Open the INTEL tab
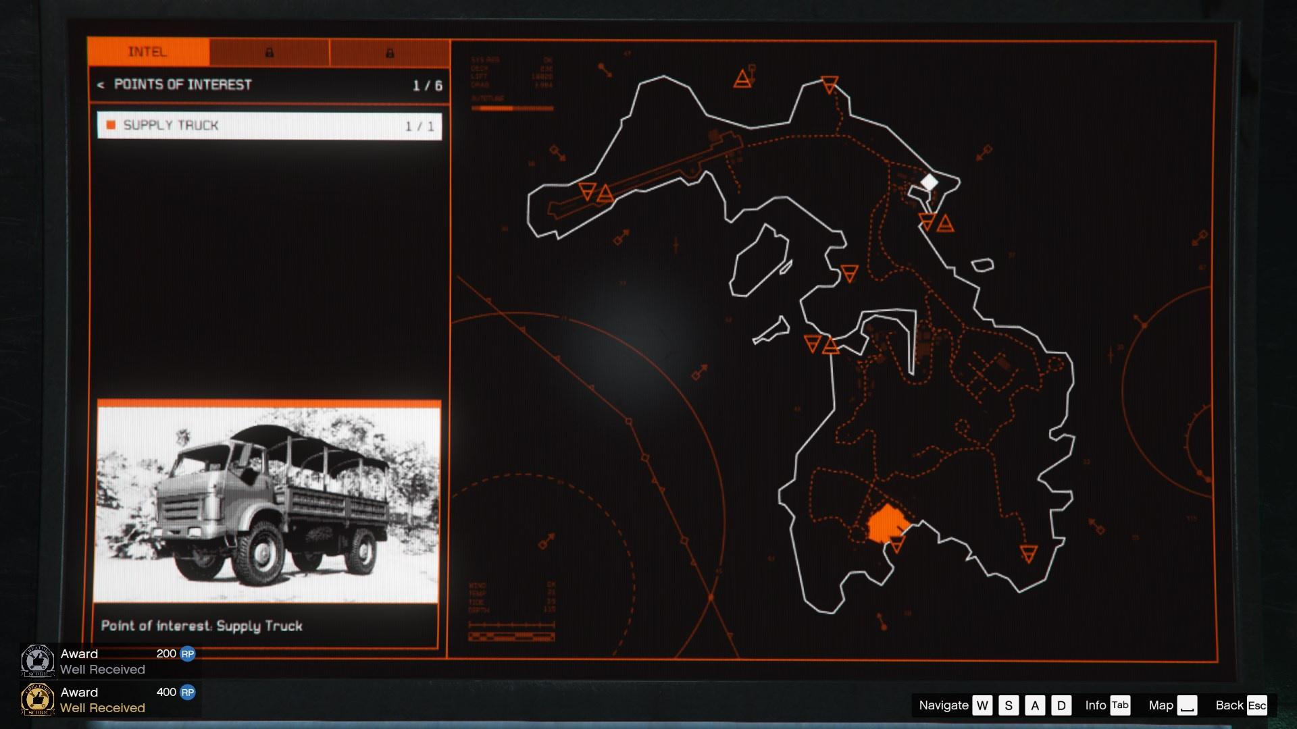Viewport: 1297px width, 729px height. pyautogui.click(x=148, y=52)
